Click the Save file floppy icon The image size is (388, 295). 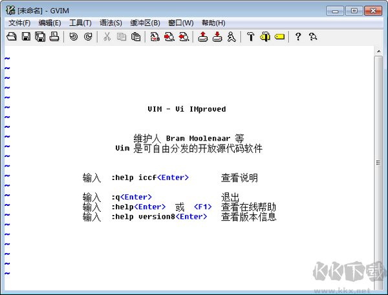pyautogui.click(x=27, y=37)
